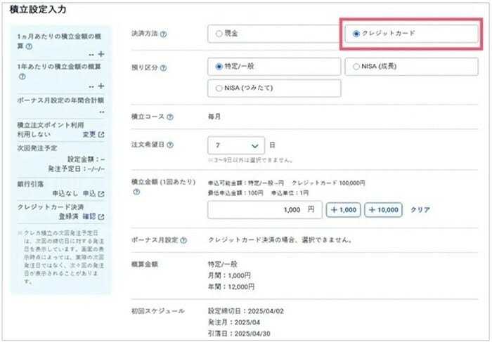Click 積立設定入力 heading
The width and height of the screenshot is (492, 342).
click(x=38, y=9)
